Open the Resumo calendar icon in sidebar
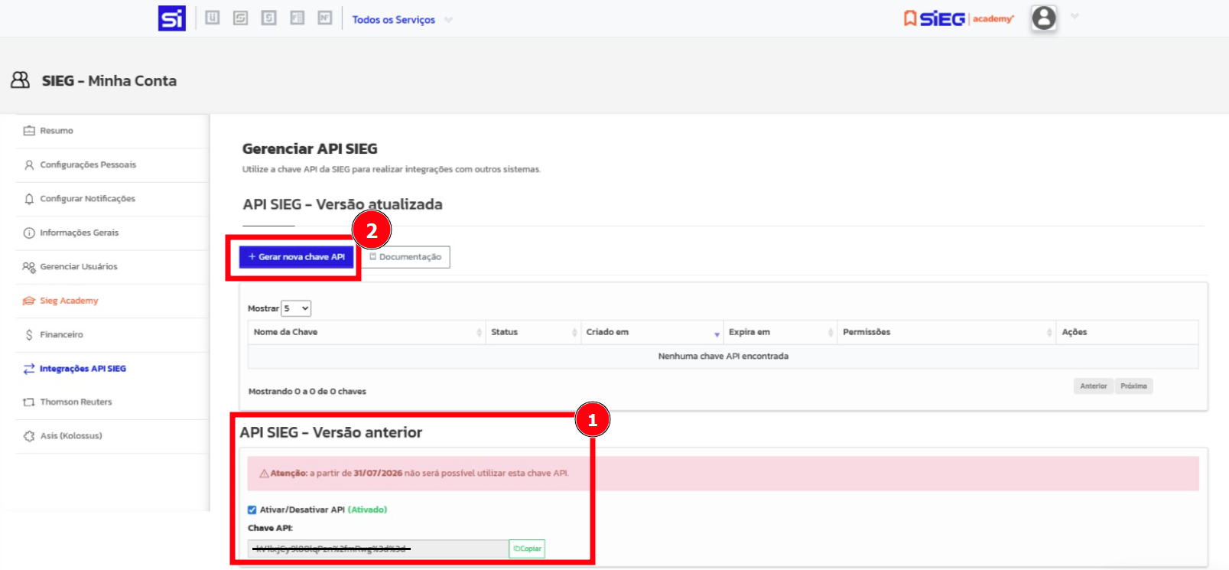 pos(29,131)
